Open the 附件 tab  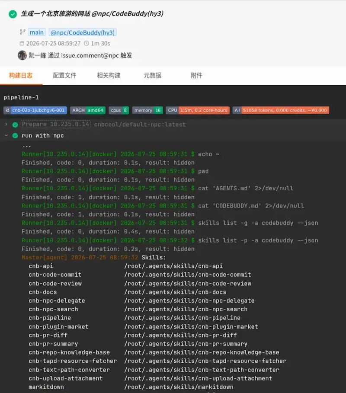(196, 75)
